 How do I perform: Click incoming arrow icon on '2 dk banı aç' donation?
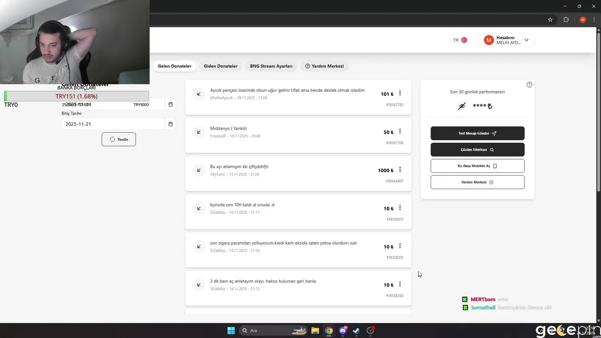(x=199, y=284)
